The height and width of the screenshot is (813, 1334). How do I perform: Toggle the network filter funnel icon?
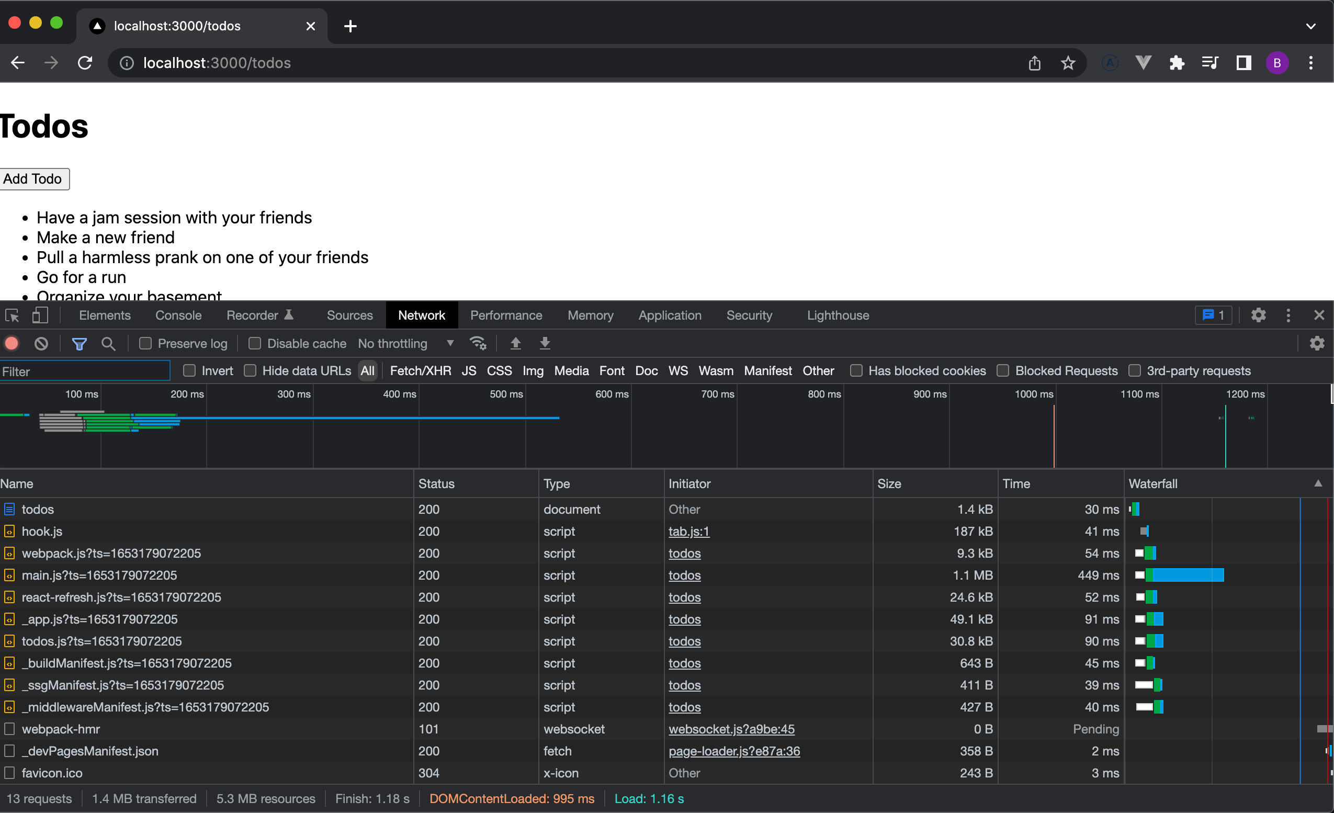tap(79, 344)
